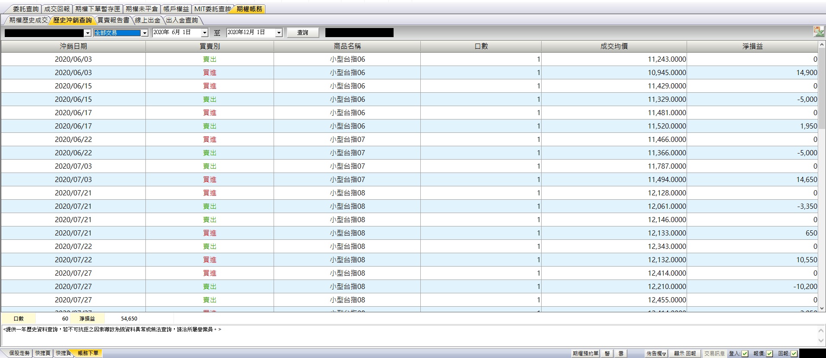
Task: Click the 警 alert button
Action: (607, 353)
